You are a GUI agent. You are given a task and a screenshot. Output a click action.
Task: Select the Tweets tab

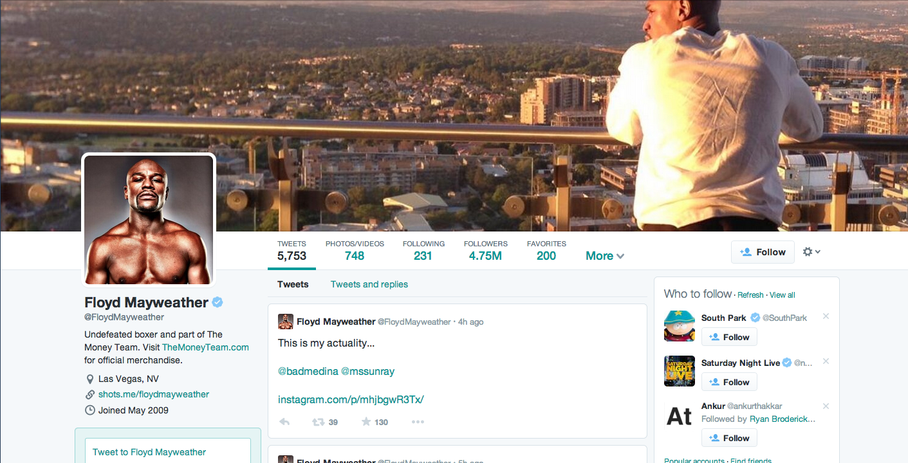click(x=293, y=284)
